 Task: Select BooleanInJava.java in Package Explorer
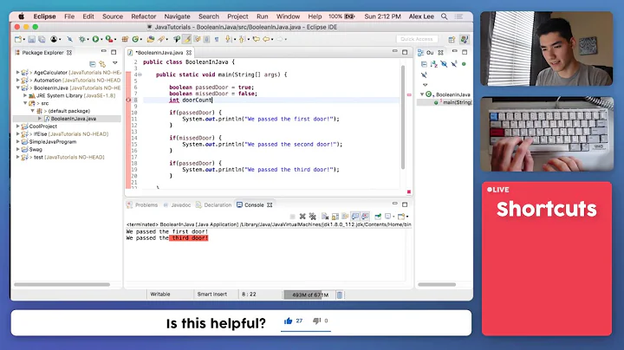73,119
